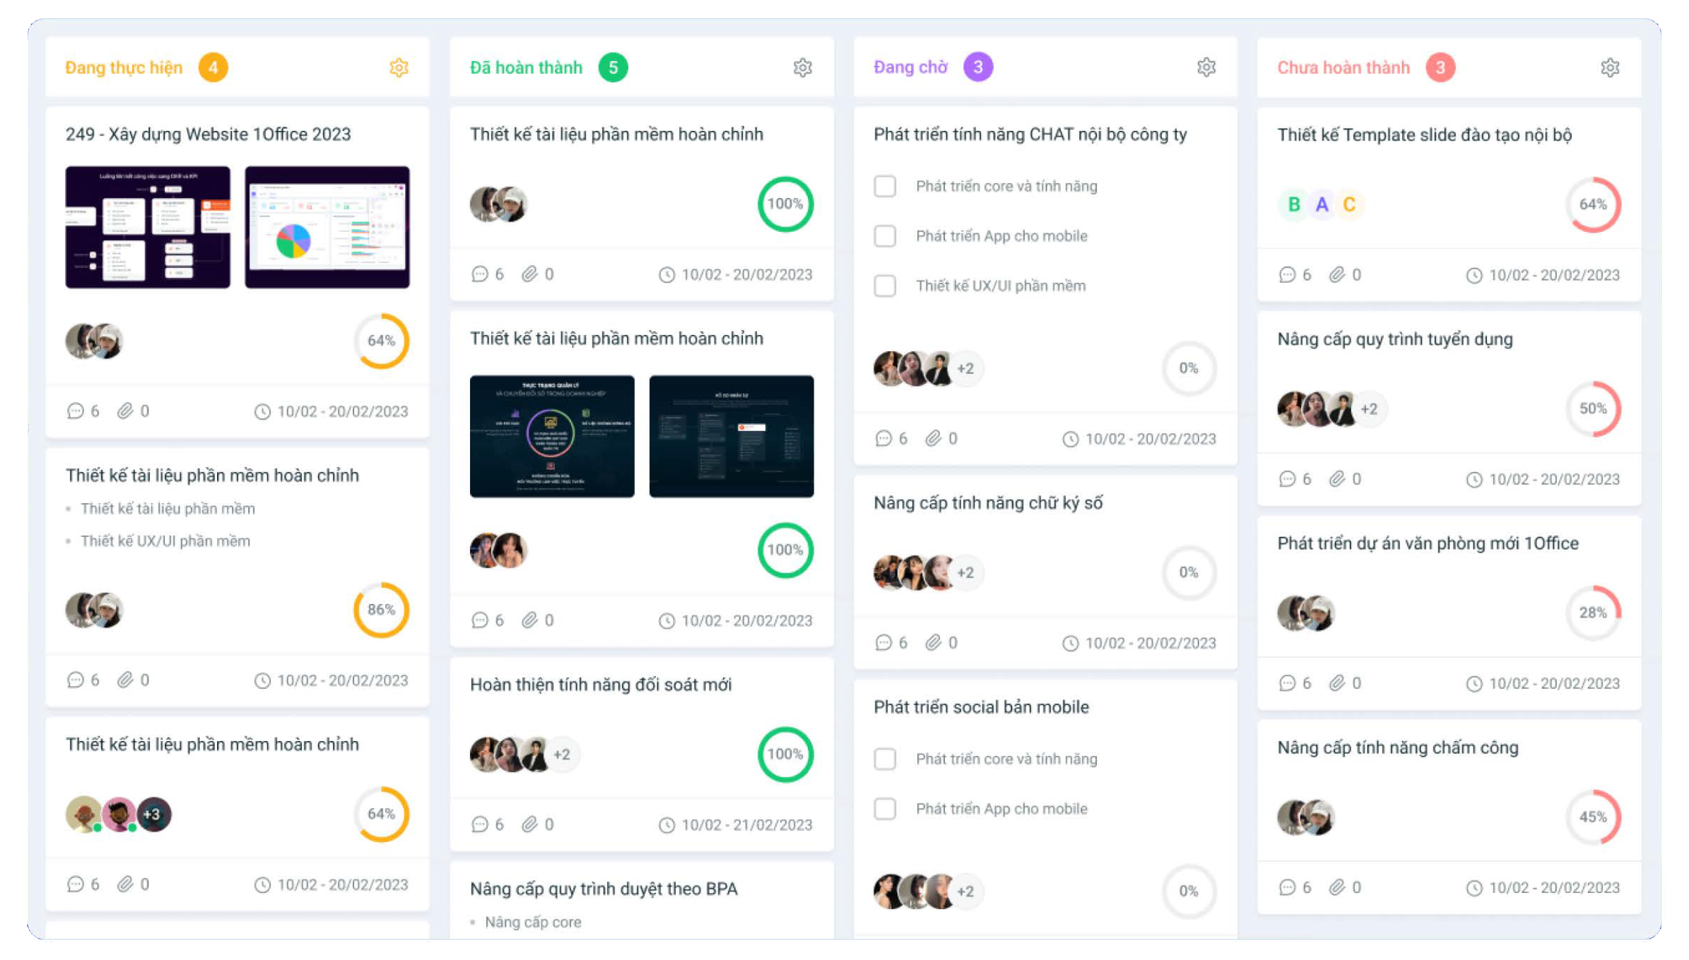1689x960 pixels.
Task: Open settings gear for Đang chờ column
Action: pyautogui.click(x=1206, y=67)
